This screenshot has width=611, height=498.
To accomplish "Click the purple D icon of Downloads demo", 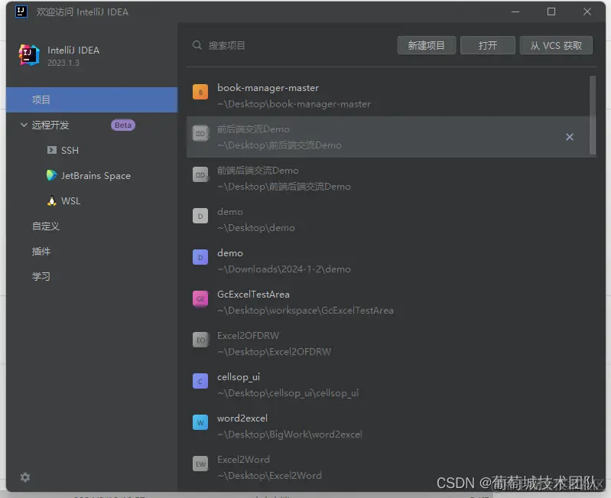I will (x=200, y=258).
